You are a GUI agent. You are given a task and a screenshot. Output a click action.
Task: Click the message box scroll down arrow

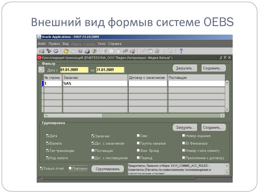(x=227, y=172)
